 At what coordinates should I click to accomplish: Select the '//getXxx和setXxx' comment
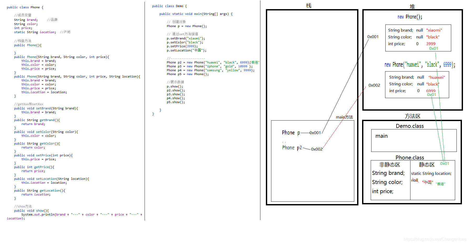click(28, 104)
